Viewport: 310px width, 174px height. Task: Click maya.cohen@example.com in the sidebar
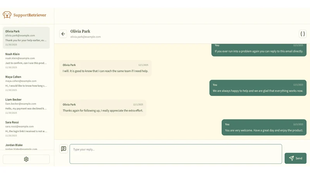(21, 81)
